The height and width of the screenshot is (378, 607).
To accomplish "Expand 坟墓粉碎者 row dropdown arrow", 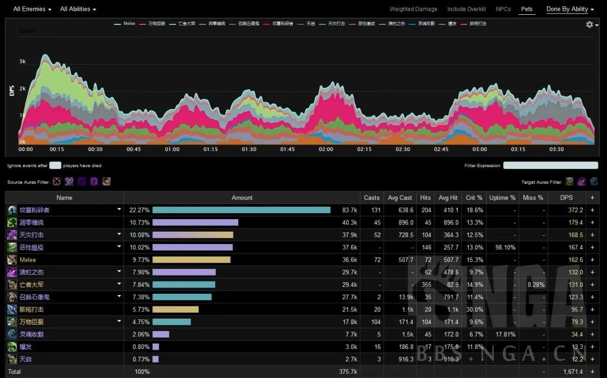I will [119, 210].
